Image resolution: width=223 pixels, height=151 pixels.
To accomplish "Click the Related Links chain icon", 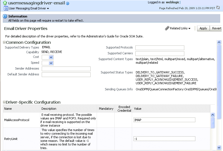I will click(167, 28).
